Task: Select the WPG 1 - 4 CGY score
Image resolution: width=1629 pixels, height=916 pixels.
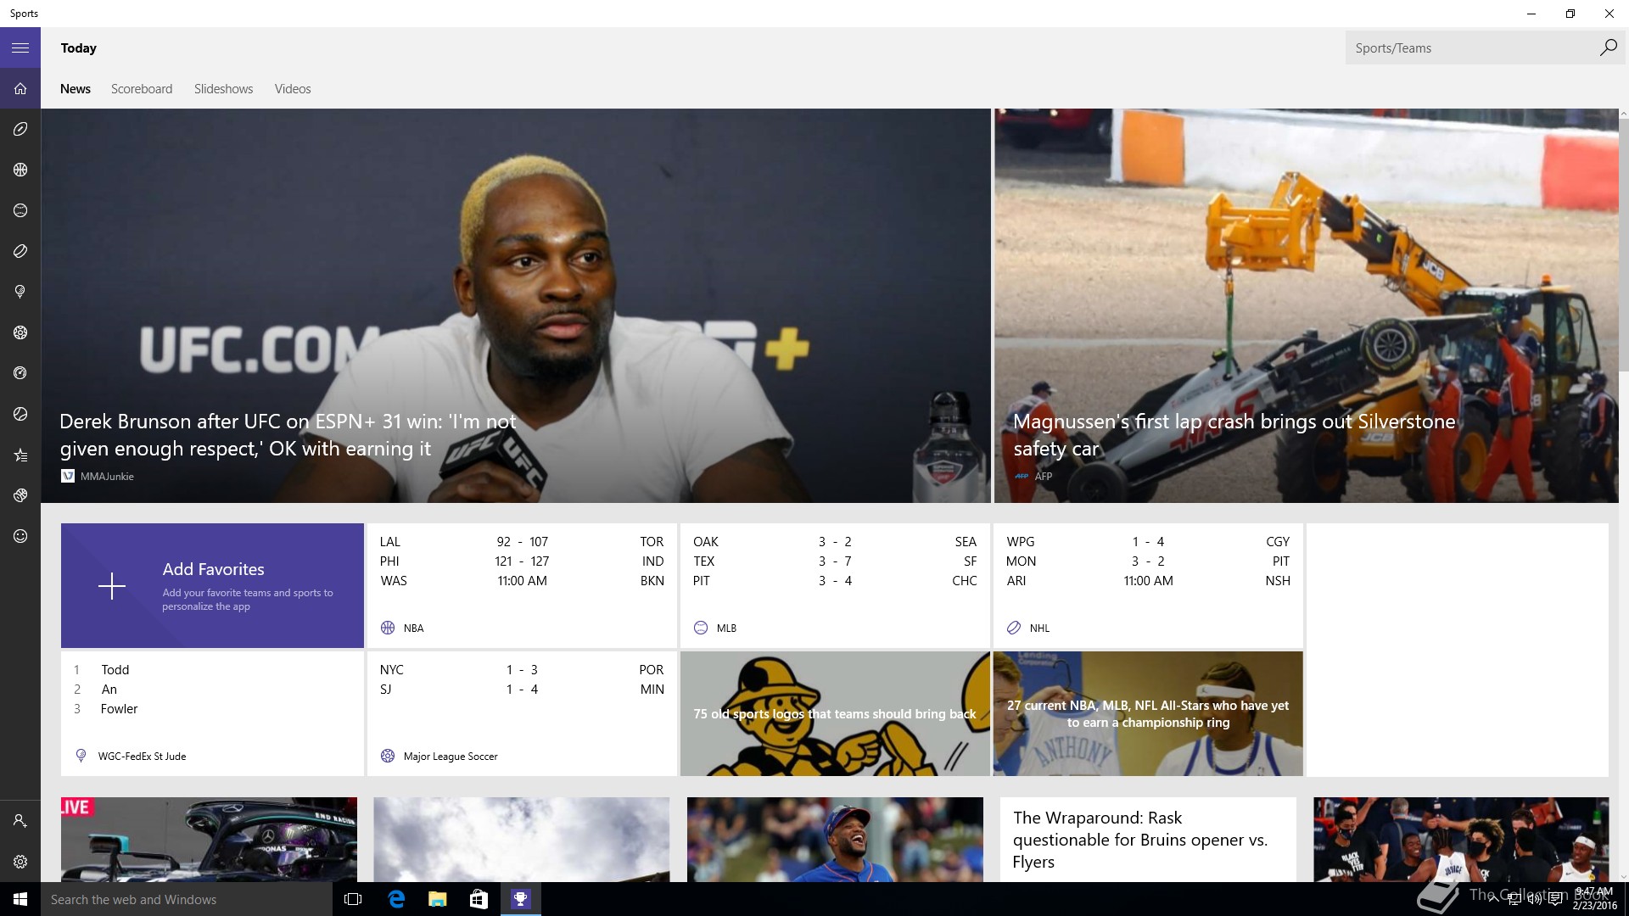Action: point(1148,541)
